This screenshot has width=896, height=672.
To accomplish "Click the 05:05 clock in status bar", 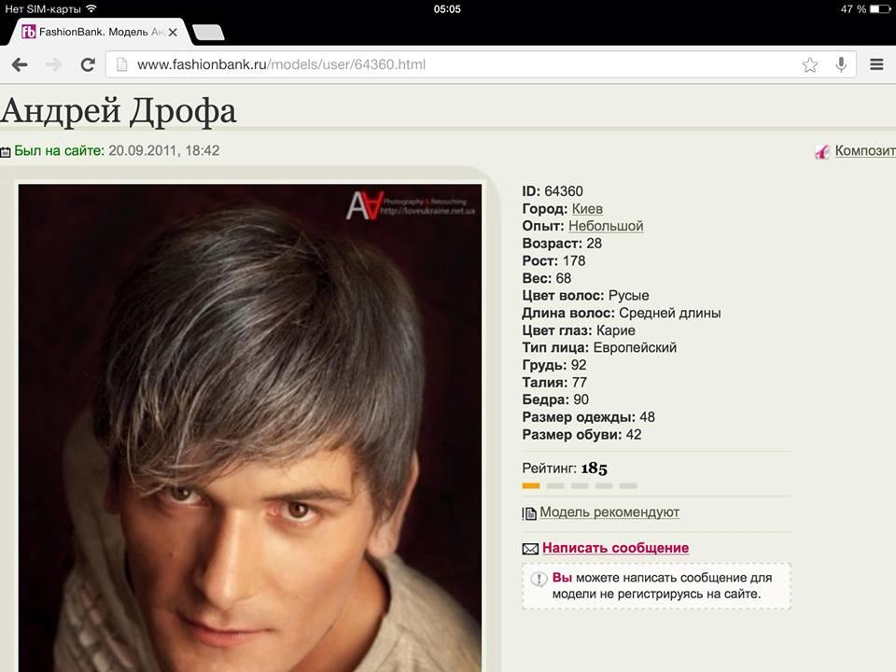I will click(447, 9).
